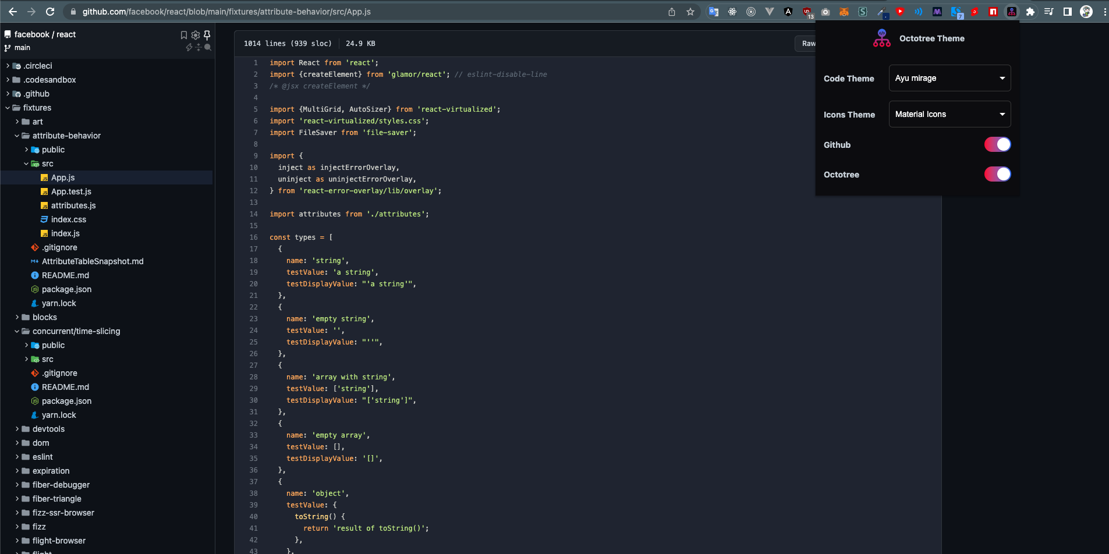Collapse all folders in Octotree

click(199, 47)
